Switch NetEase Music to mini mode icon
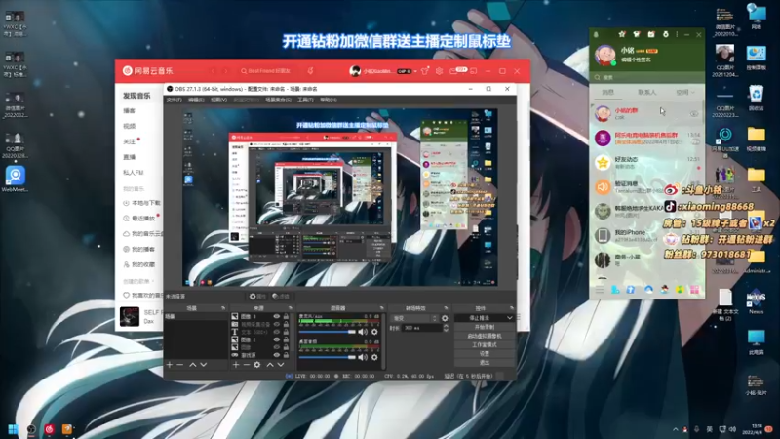Viewport: 780px width, 439px height. click(474, 71)
